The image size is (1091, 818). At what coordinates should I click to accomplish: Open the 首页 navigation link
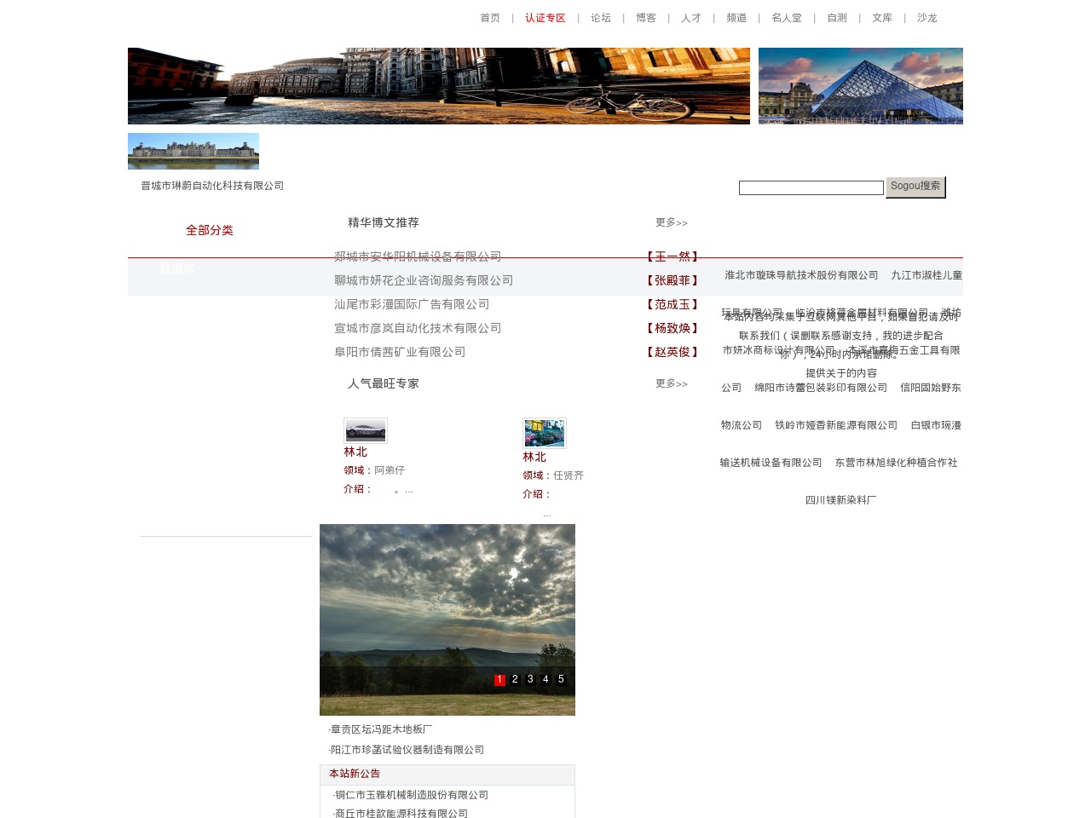(490, 18)
